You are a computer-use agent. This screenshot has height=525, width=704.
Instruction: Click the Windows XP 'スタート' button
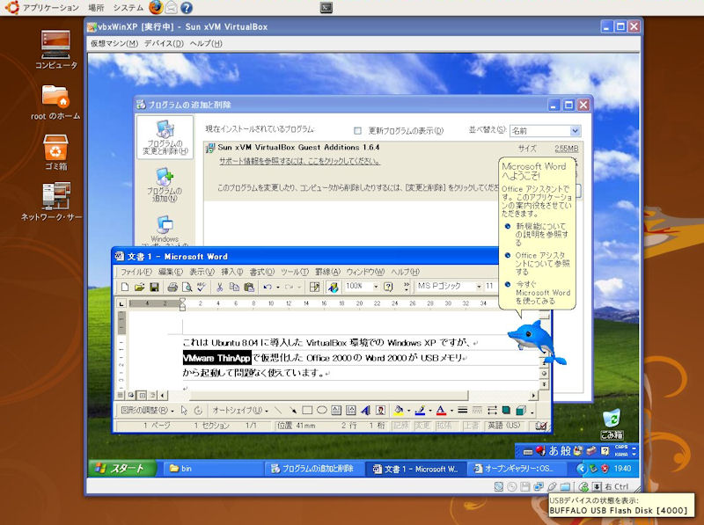[121, 469]
